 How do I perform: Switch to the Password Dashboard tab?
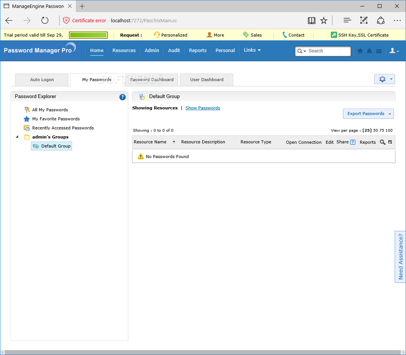(x=151, y=80)
